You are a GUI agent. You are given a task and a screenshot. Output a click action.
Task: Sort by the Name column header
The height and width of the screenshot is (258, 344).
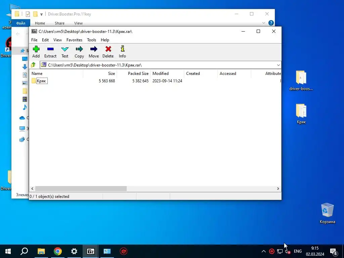point(56,74)
